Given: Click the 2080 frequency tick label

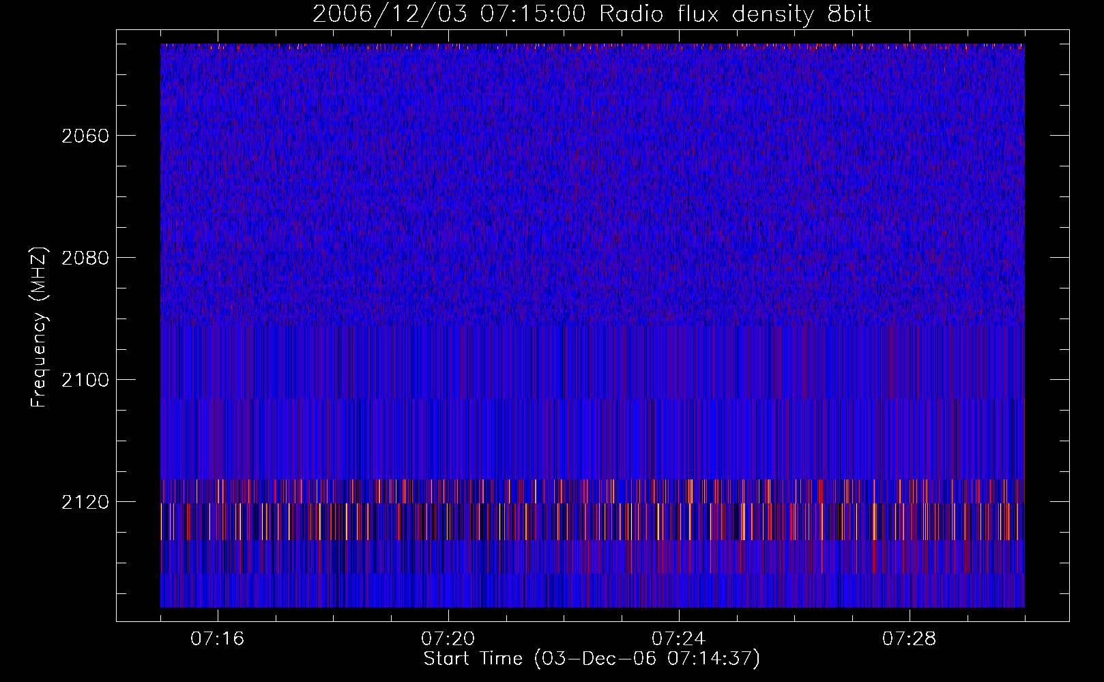Looking at the screenshot, I should (x=85, y=258).
